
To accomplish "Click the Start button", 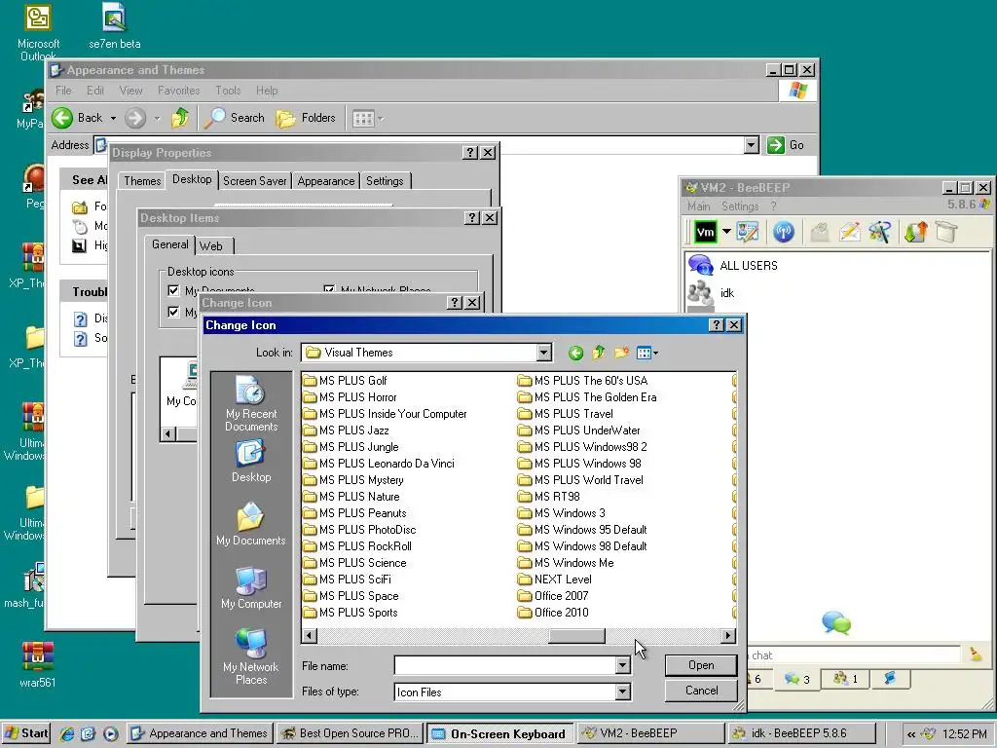I will click(26, 733).
